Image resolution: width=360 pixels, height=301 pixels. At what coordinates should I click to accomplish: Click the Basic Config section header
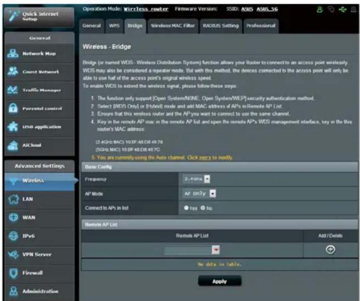point(220,167)
